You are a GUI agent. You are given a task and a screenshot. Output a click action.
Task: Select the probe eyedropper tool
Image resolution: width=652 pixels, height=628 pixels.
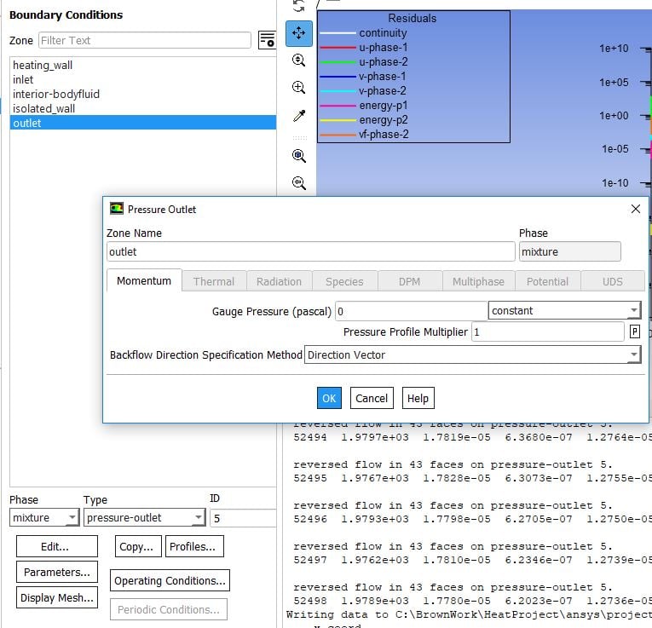coord(299,116)
